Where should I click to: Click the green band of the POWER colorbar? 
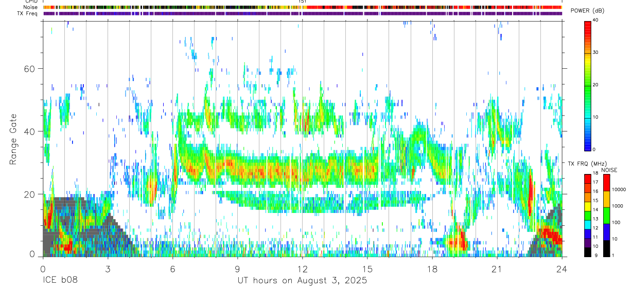tap(587, 87)
